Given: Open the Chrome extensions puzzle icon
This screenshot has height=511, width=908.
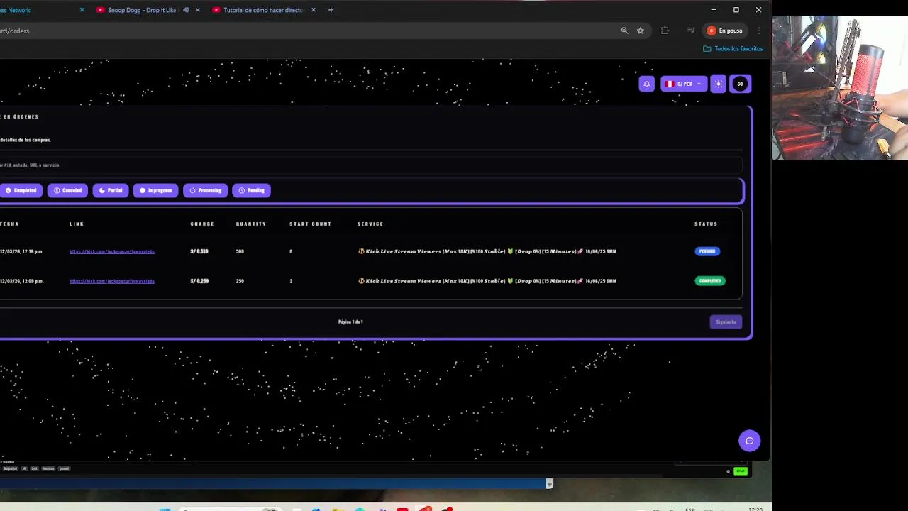Looking at the screenshot, I should pyautogui.click(x=665, y=31).
